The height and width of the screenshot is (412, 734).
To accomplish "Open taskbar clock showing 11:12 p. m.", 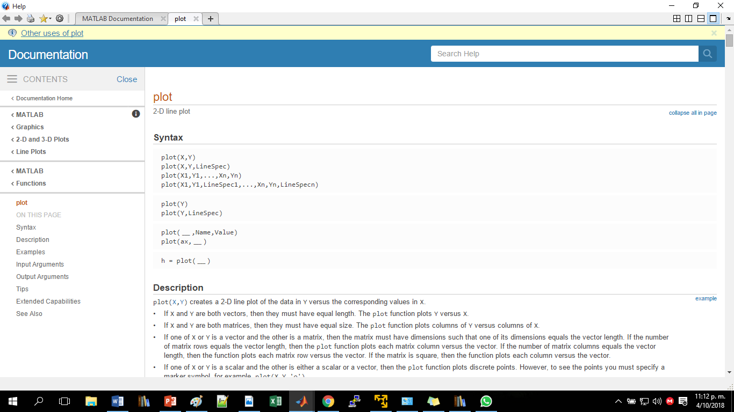I will pyautogui.click(x=710, y=401).
